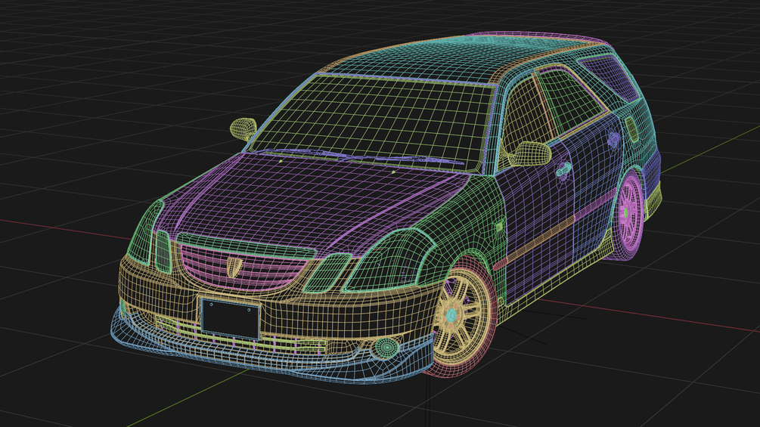Screen dimensions: 760x427
Task: Select the shield emblem on the grille
Action: pos(234,267)
